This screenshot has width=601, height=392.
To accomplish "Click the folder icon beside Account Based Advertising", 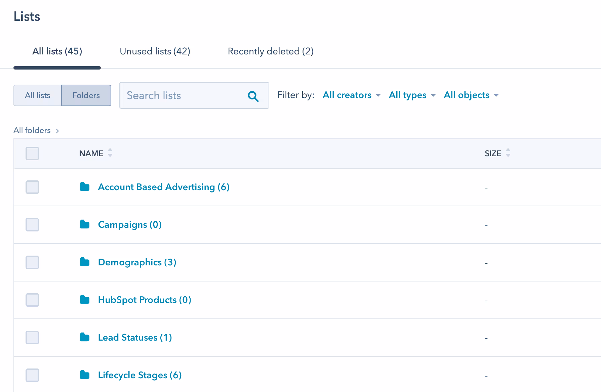I will pos(84,187).
